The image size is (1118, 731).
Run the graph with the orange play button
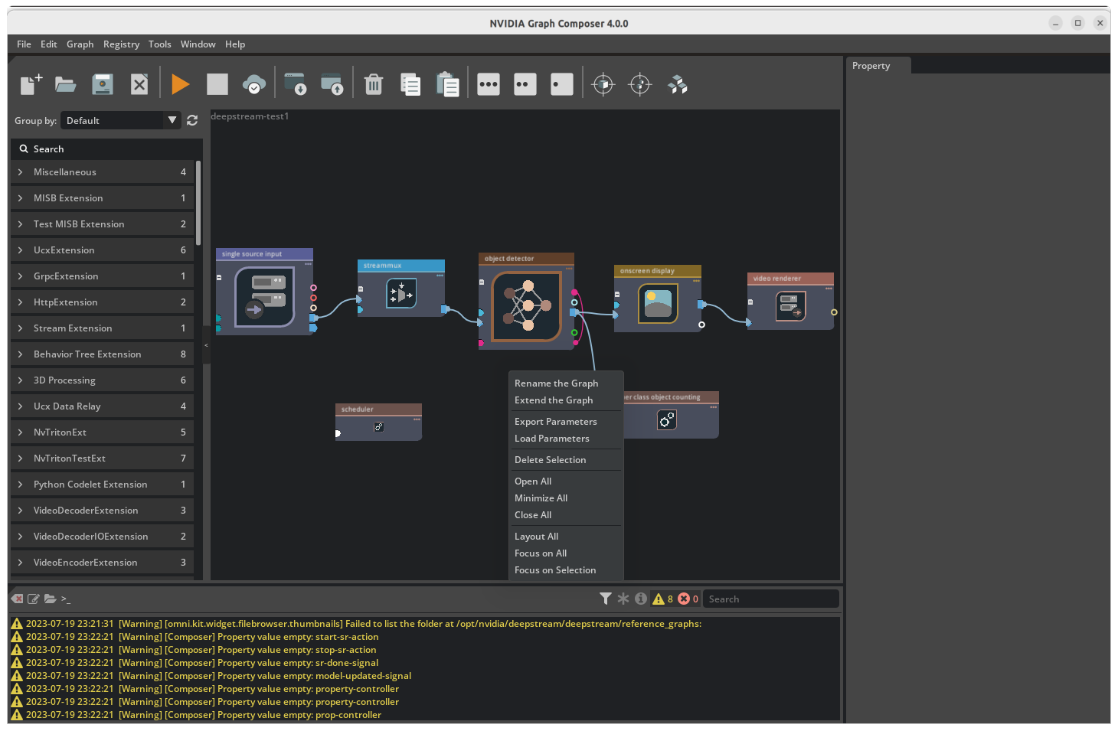[181, 84]
